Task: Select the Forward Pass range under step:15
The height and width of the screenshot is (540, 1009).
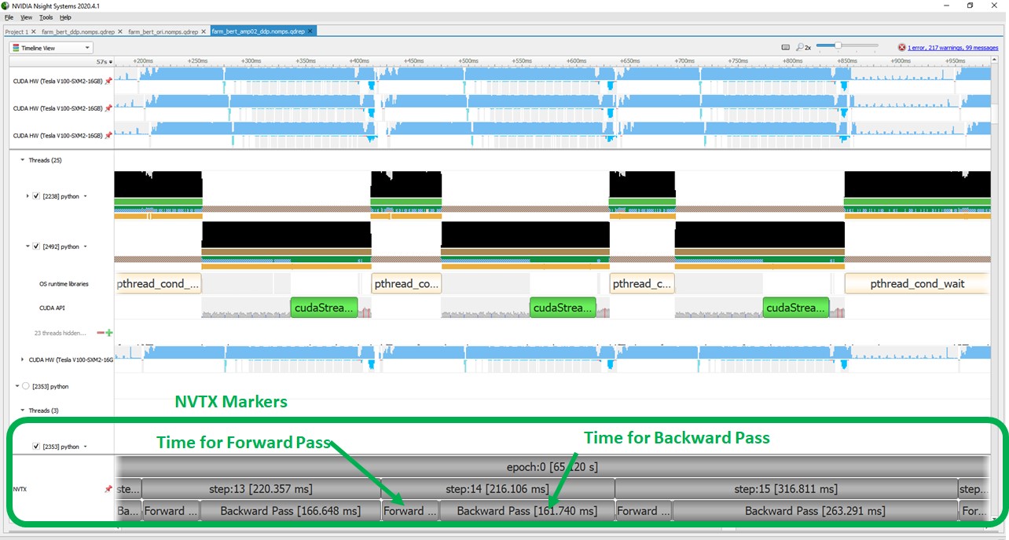Action: [644, 511]
